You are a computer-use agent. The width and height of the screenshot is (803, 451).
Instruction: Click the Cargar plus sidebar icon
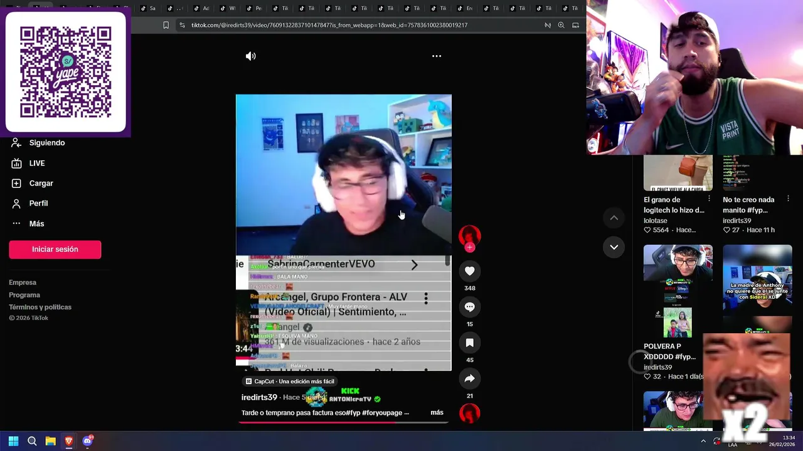(x=16, y=184)
